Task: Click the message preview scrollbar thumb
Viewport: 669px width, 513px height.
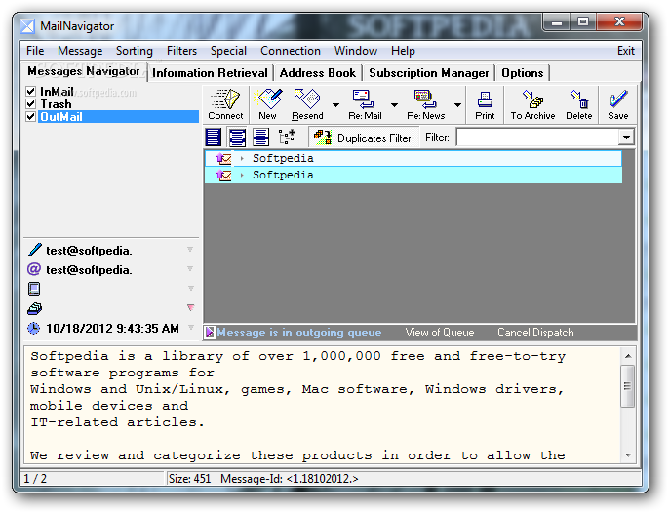Action: tap(628, 386)
